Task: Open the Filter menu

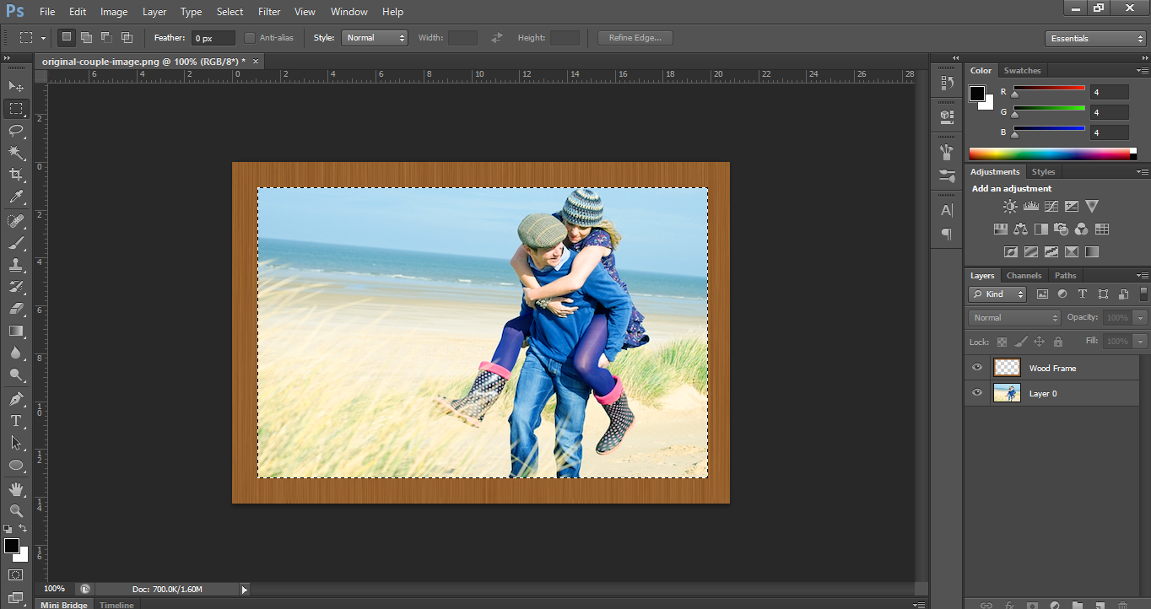Action: pos(269,12)
